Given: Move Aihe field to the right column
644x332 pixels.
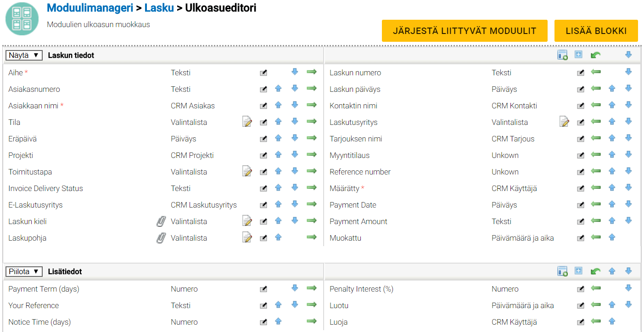Looking at the screenshot, I should [312, 72].
